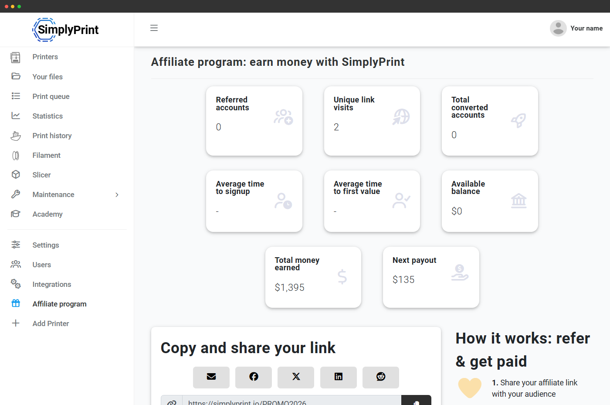Click the Unique link visits globe icon
Viewport: 610px width, 405px height.
click(401, 117)
